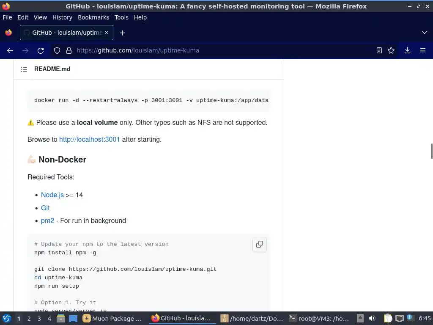Screen dimensions: 433x325
Task: Switch to workspace 1
Action: click(19, 319)
